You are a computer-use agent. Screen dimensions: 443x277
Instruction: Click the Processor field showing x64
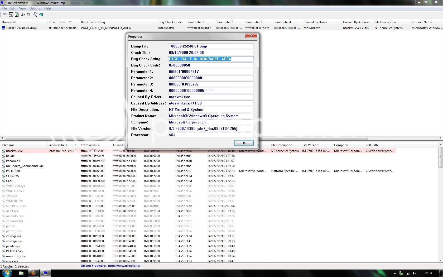pyautogui.click(x=211, y=135)
